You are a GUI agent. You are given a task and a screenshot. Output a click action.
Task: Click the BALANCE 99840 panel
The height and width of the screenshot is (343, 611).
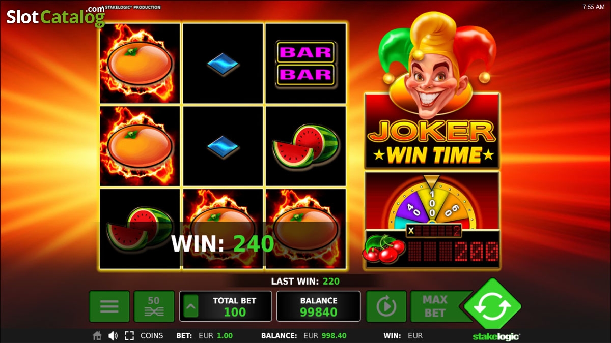pos(319,306)
